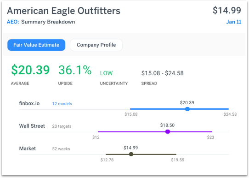
Task: Click the purple Wall Street $18.50 marker dot
Action: point(168,131)
